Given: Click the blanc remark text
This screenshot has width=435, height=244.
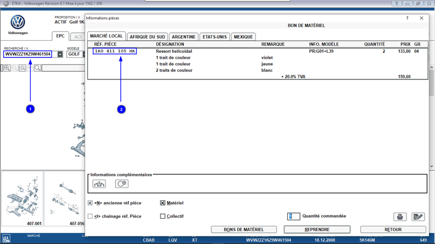Looking at the screenshot, I should pyautogui.click(x=267, y=70).
